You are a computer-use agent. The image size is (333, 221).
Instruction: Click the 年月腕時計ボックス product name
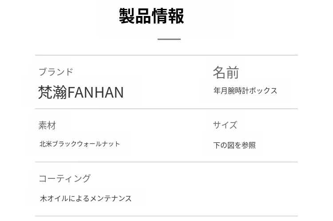(x=245, y=91)
